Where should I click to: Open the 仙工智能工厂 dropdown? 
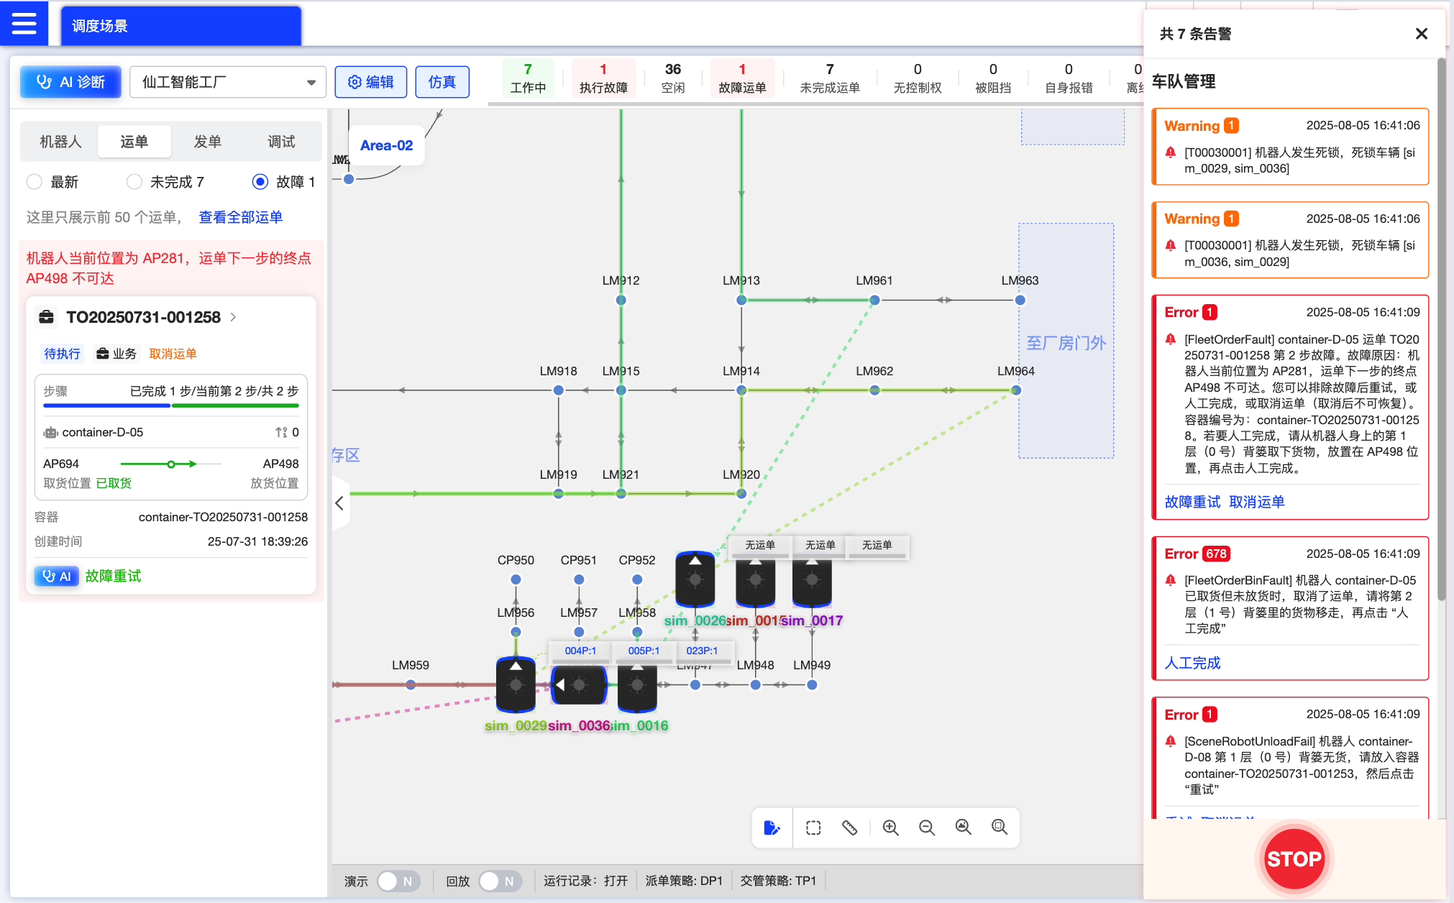pyautogui.click(x=228, y=82)
